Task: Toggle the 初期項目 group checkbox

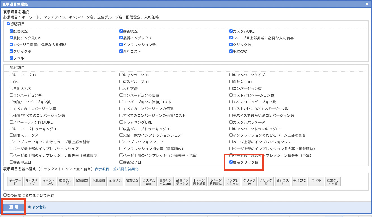Action: (8, 24)
